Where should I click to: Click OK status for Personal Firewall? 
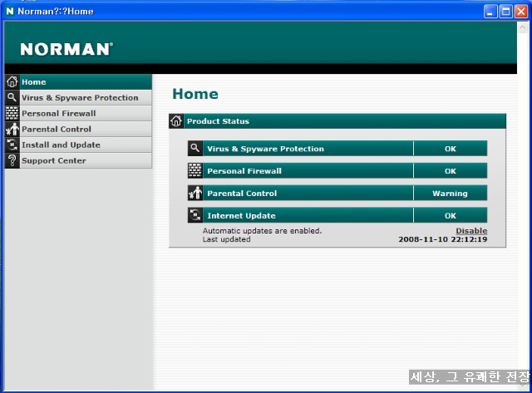(x=451, y=171)
